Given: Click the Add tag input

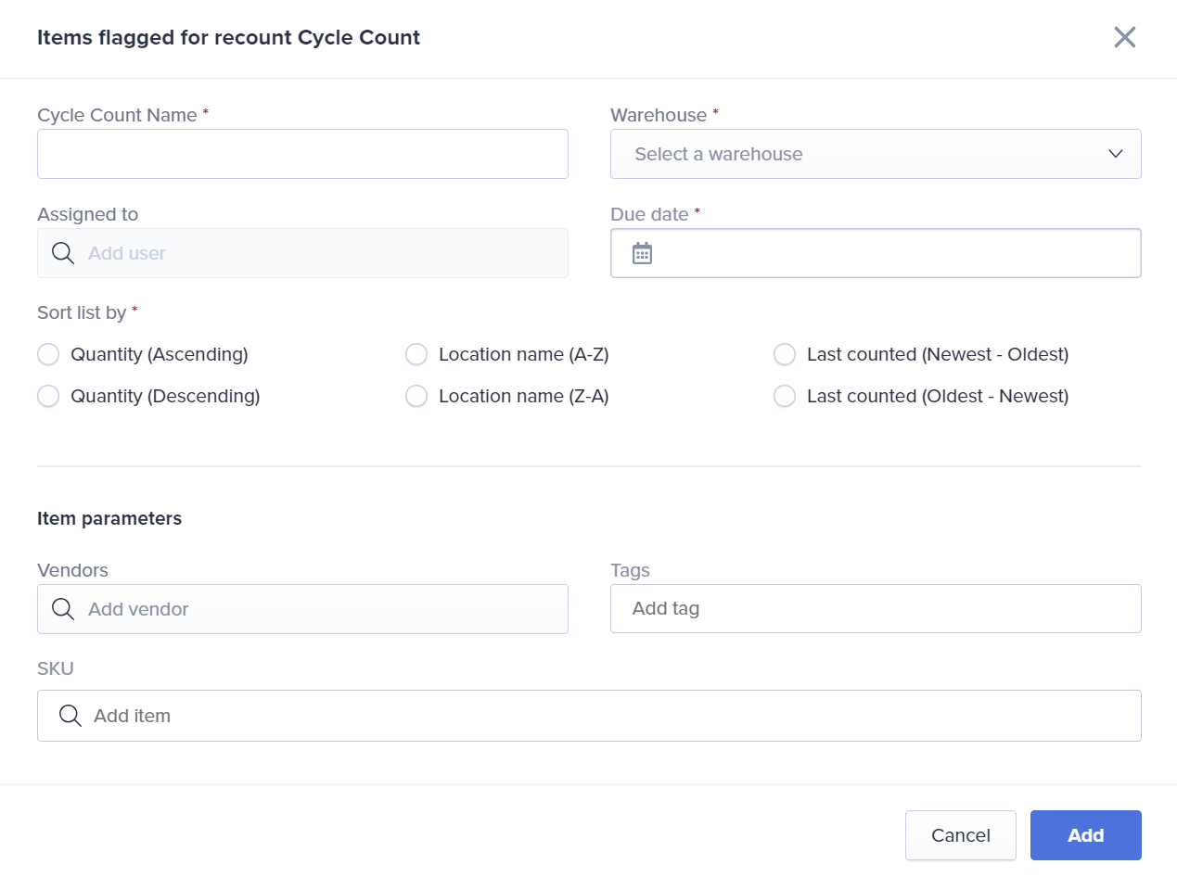Looking at the screenshot, I should [876, 609].
